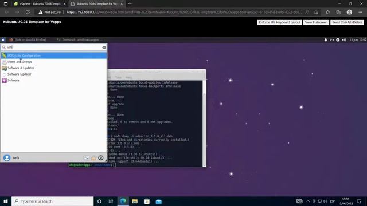Focus the Whisker menu search box
This screenshot has height=206, width=367.
point(54,47)
